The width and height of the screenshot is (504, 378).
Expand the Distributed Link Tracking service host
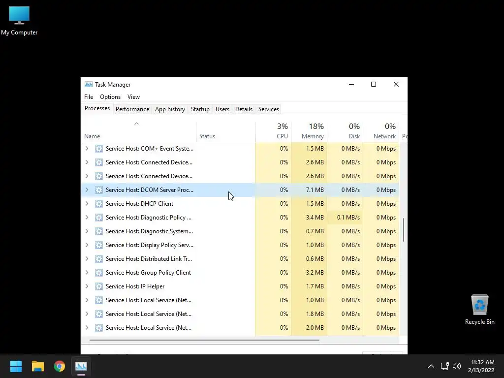tap(87, 259)
